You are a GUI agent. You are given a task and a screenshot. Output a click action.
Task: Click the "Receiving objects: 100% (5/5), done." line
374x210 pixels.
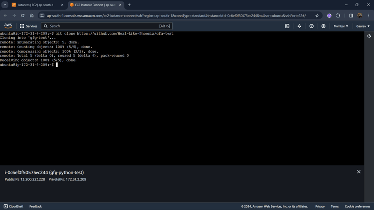pos(38,60)
